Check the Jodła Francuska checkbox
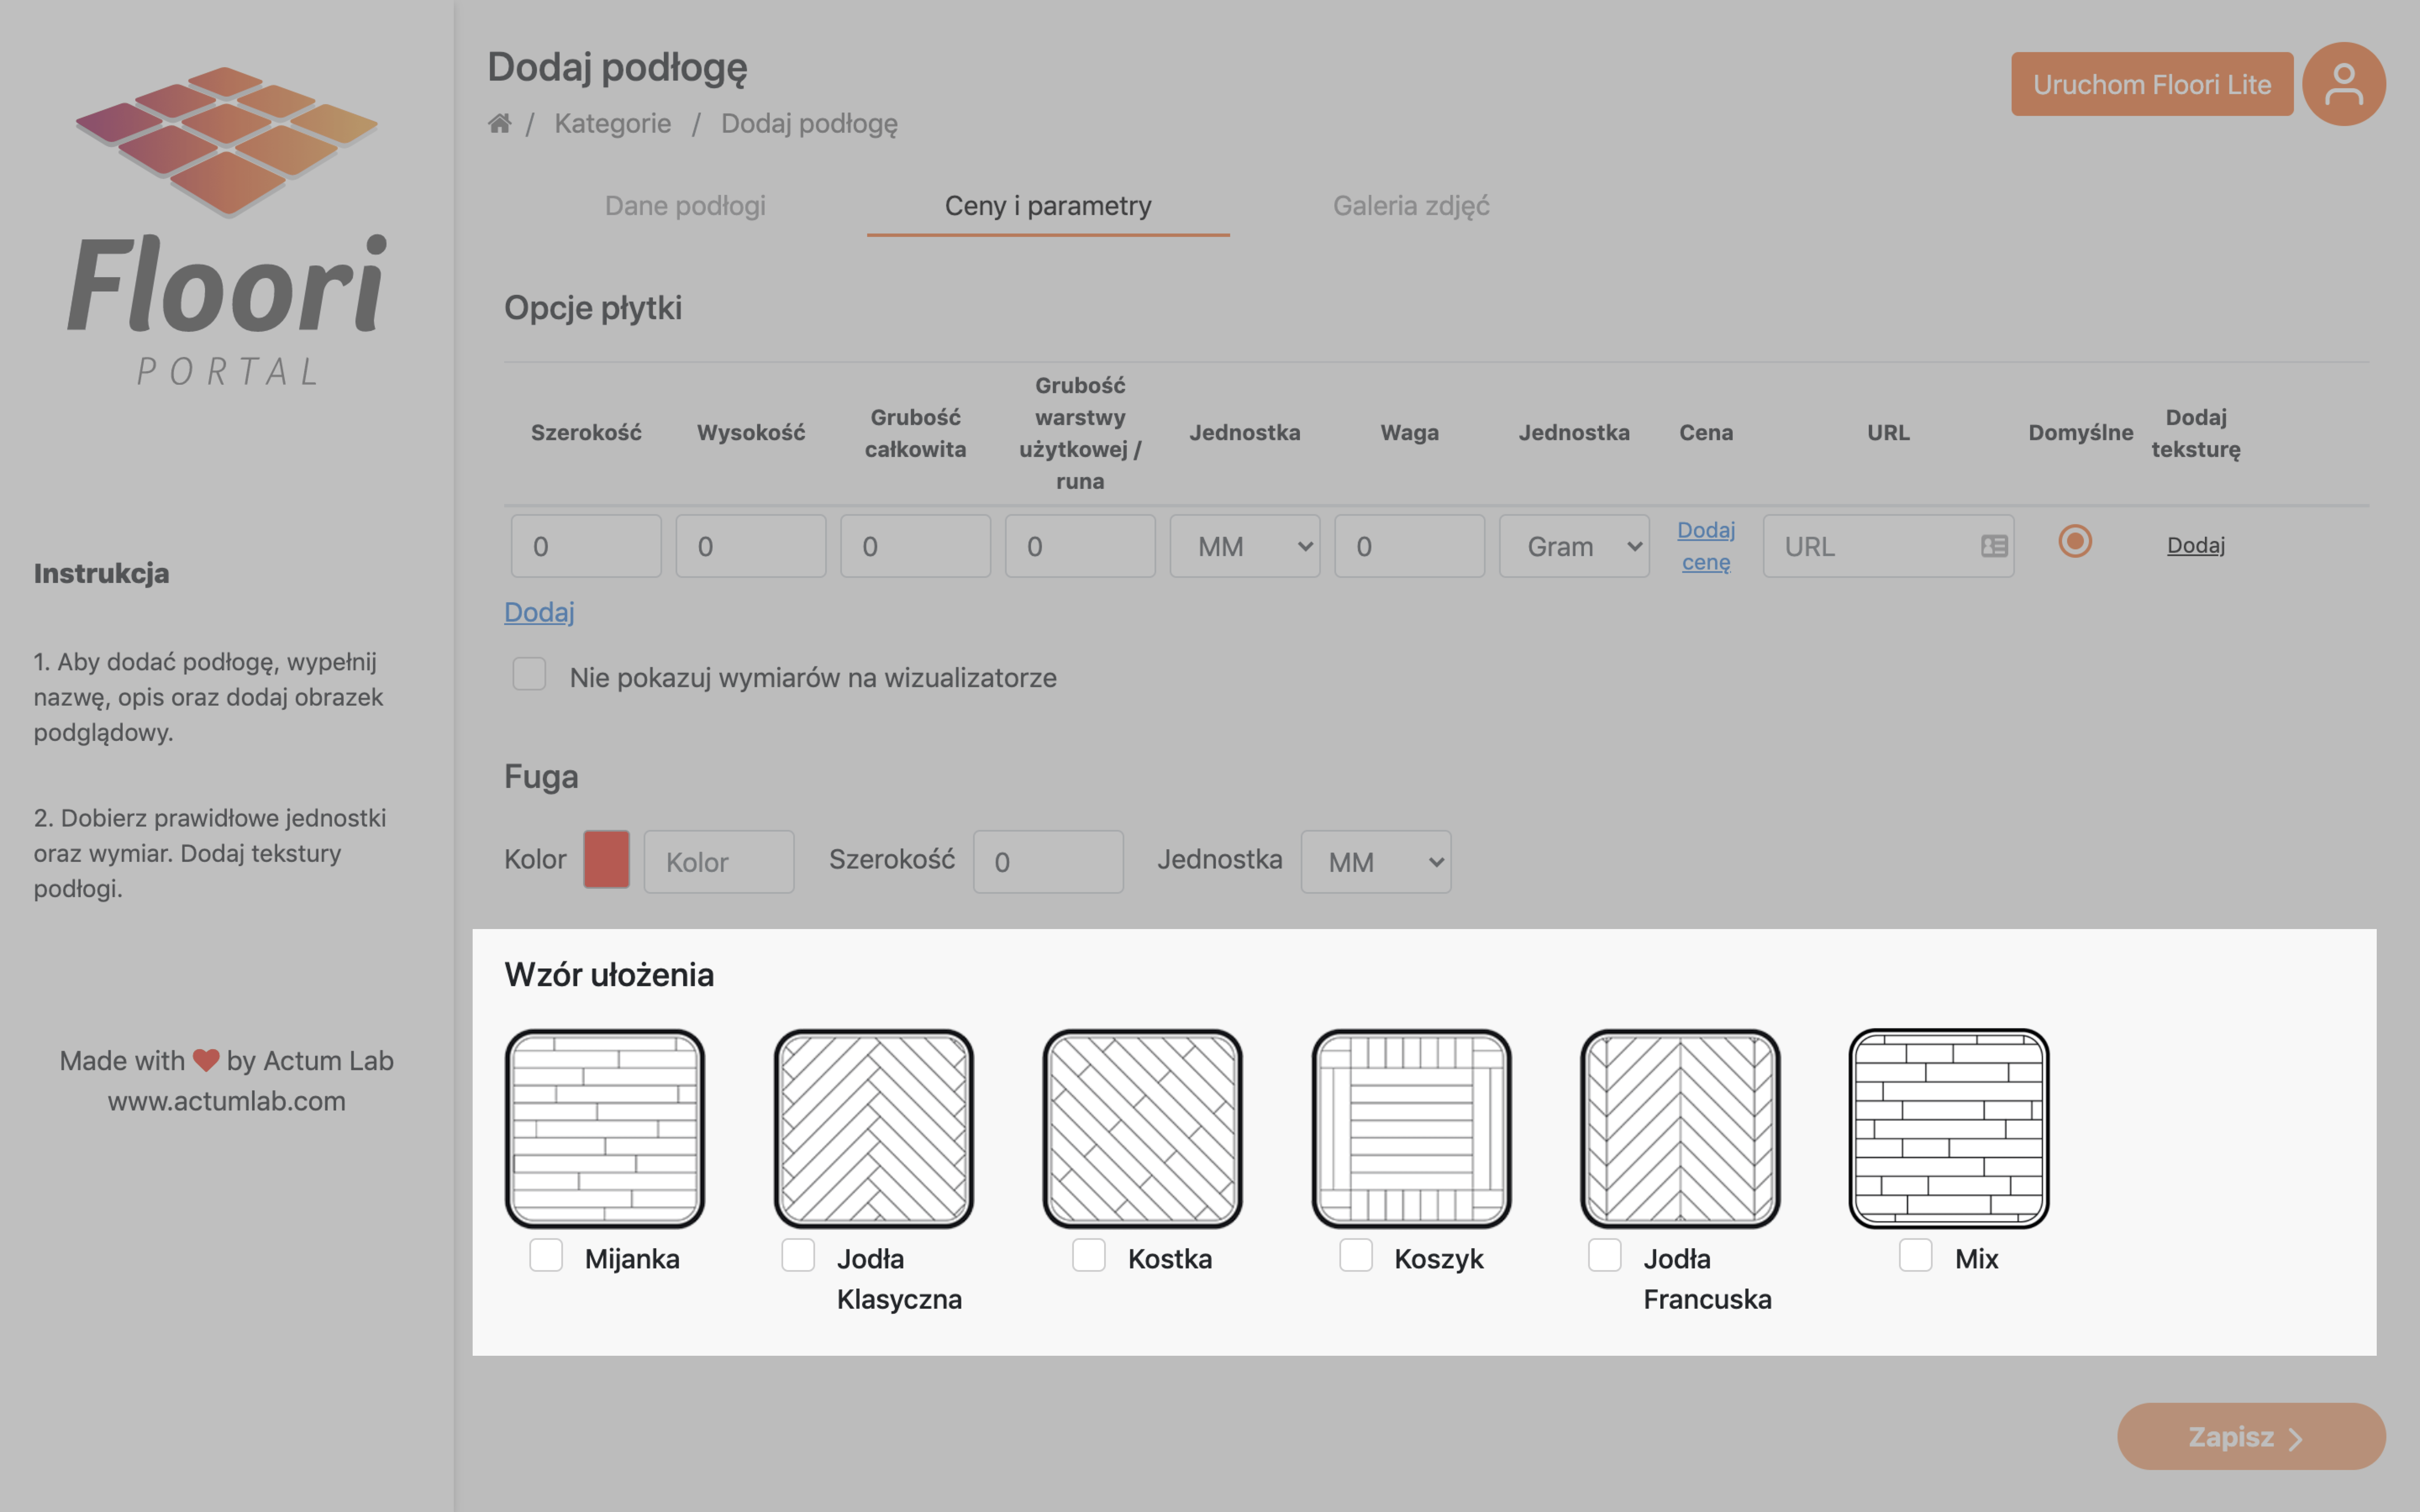 [x=1605, y=1255]
